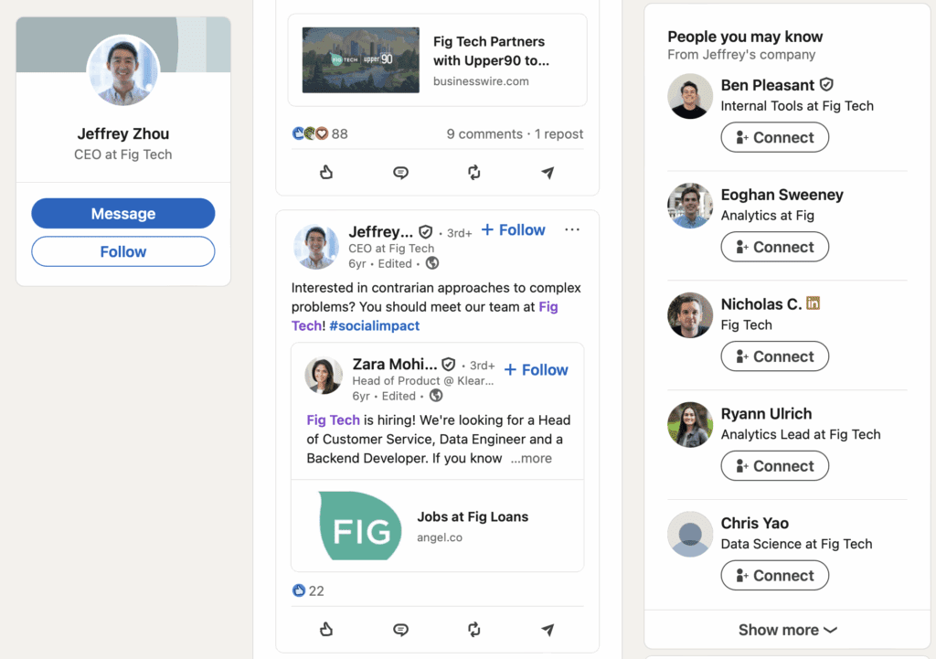The width and height of the screenshot is (936, 659).
Task: Send the Upper90 post via share icon
Action: click(548, 172)
